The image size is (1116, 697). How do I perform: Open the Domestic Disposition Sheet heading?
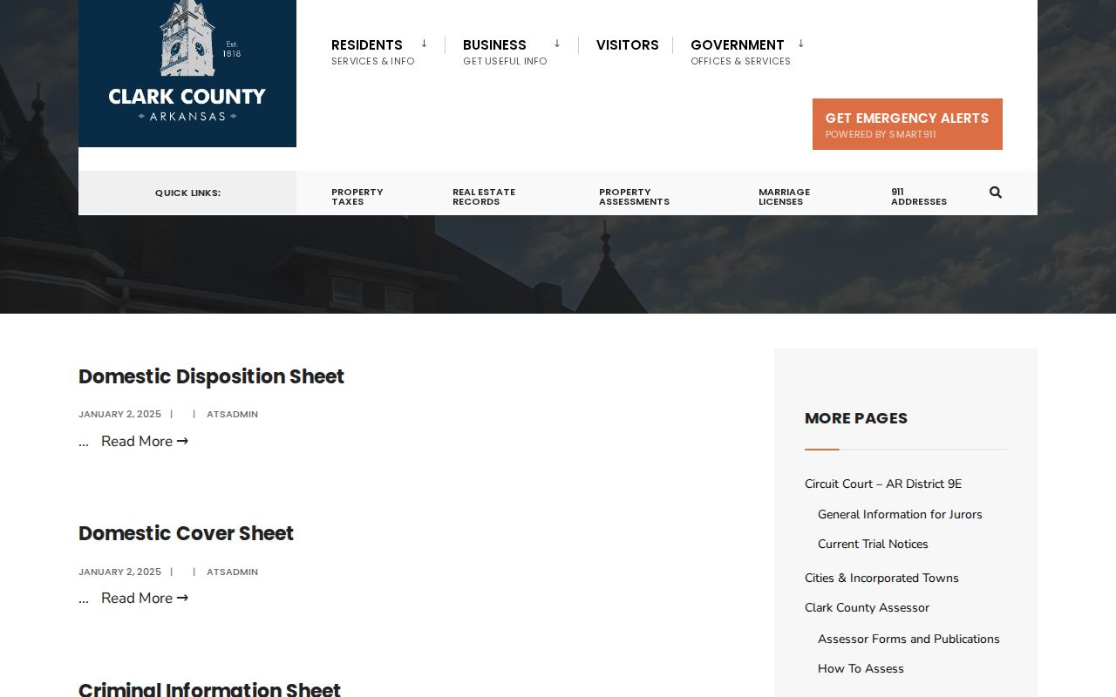211,376
